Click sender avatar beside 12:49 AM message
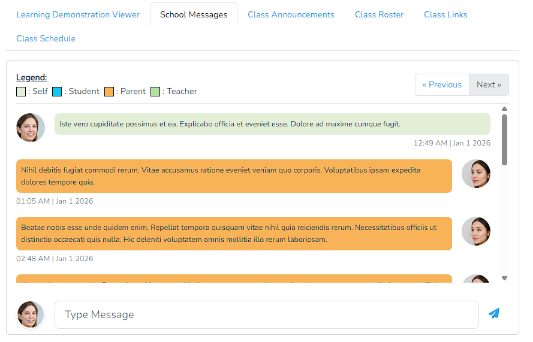 click(31, 128)
